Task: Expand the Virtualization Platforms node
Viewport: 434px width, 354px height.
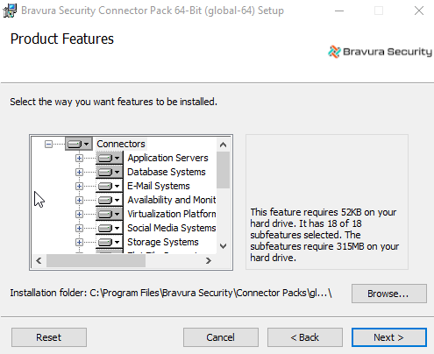Action: (x=79, y=214)
